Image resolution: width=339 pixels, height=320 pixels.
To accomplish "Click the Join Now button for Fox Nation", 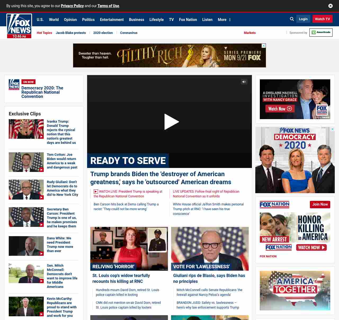I will click(x=320, y=204).
